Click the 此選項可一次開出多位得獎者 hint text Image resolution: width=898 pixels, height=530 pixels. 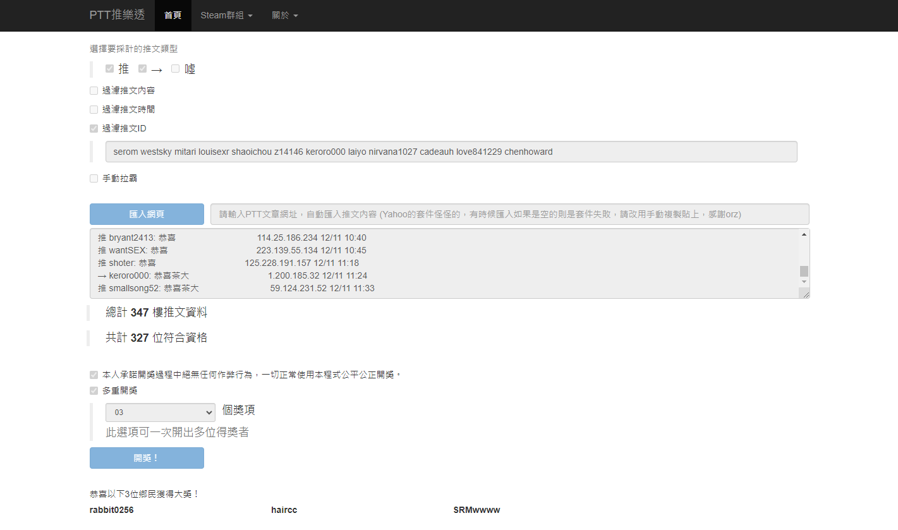click(x=177, y=433)
